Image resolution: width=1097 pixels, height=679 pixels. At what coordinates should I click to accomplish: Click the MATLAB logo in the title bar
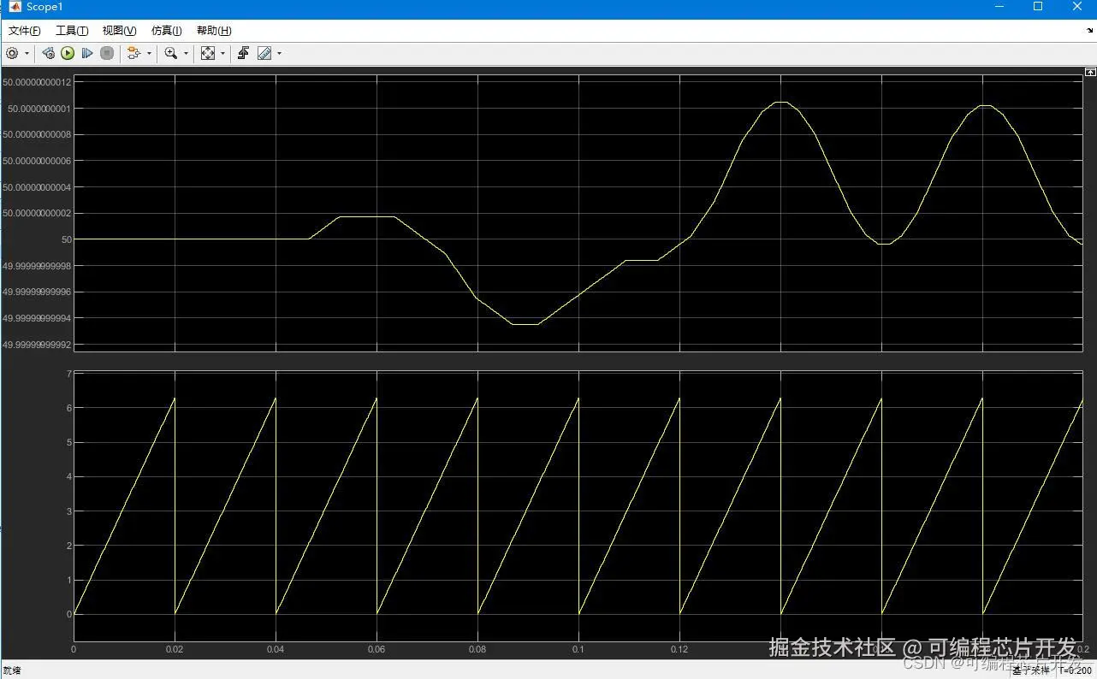[x=15, y=7]
